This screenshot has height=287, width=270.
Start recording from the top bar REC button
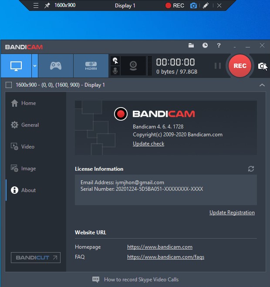(175, 6)
